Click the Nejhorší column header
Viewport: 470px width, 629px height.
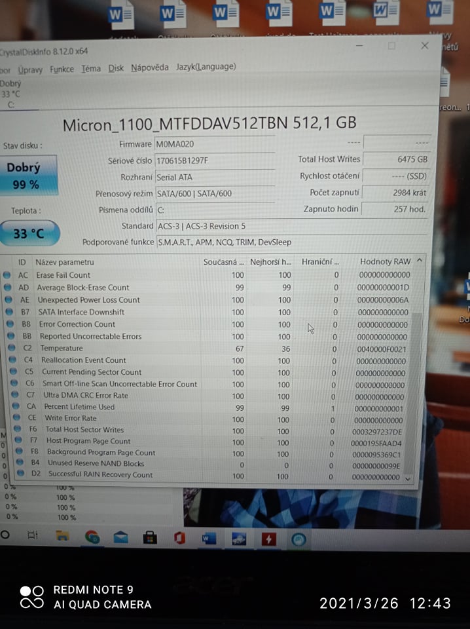(x=270, y=262)
